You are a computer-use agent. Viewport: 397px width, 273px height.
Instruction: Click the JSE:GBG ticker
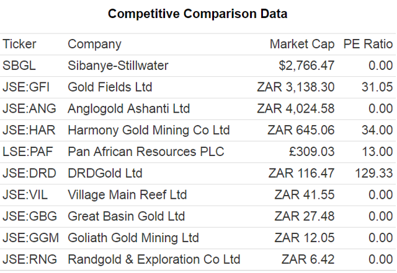(30, 217)
